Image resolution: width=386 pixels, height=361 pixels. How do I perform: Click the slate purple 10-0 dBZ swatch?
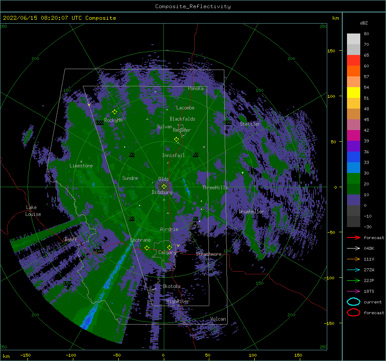[353, 200]
